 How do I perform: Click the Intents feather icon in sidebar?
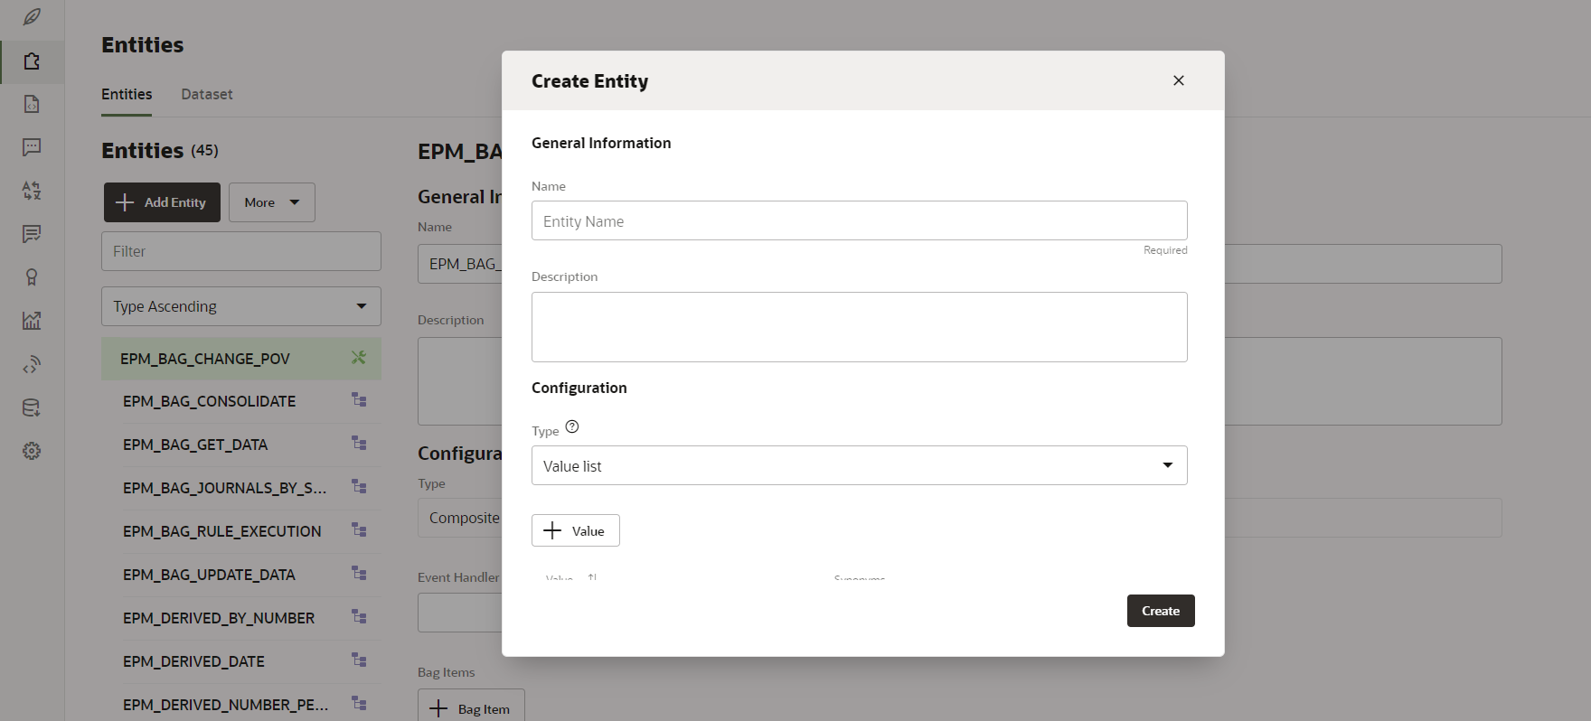coord(32,17)
